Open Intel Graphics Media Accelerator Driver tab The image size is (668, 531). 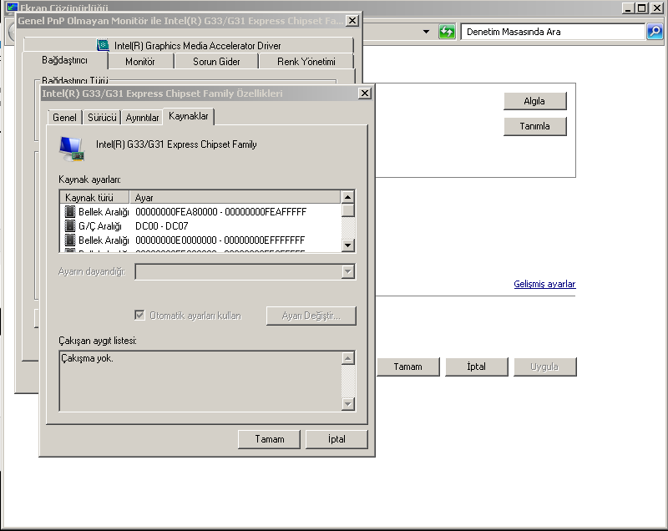click(x=189, y=45)
